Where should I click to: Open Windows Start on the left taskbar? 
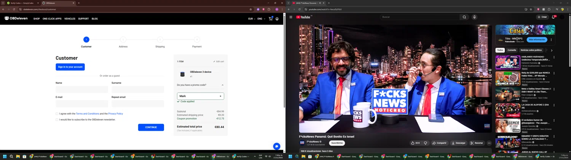coord(5,156)
